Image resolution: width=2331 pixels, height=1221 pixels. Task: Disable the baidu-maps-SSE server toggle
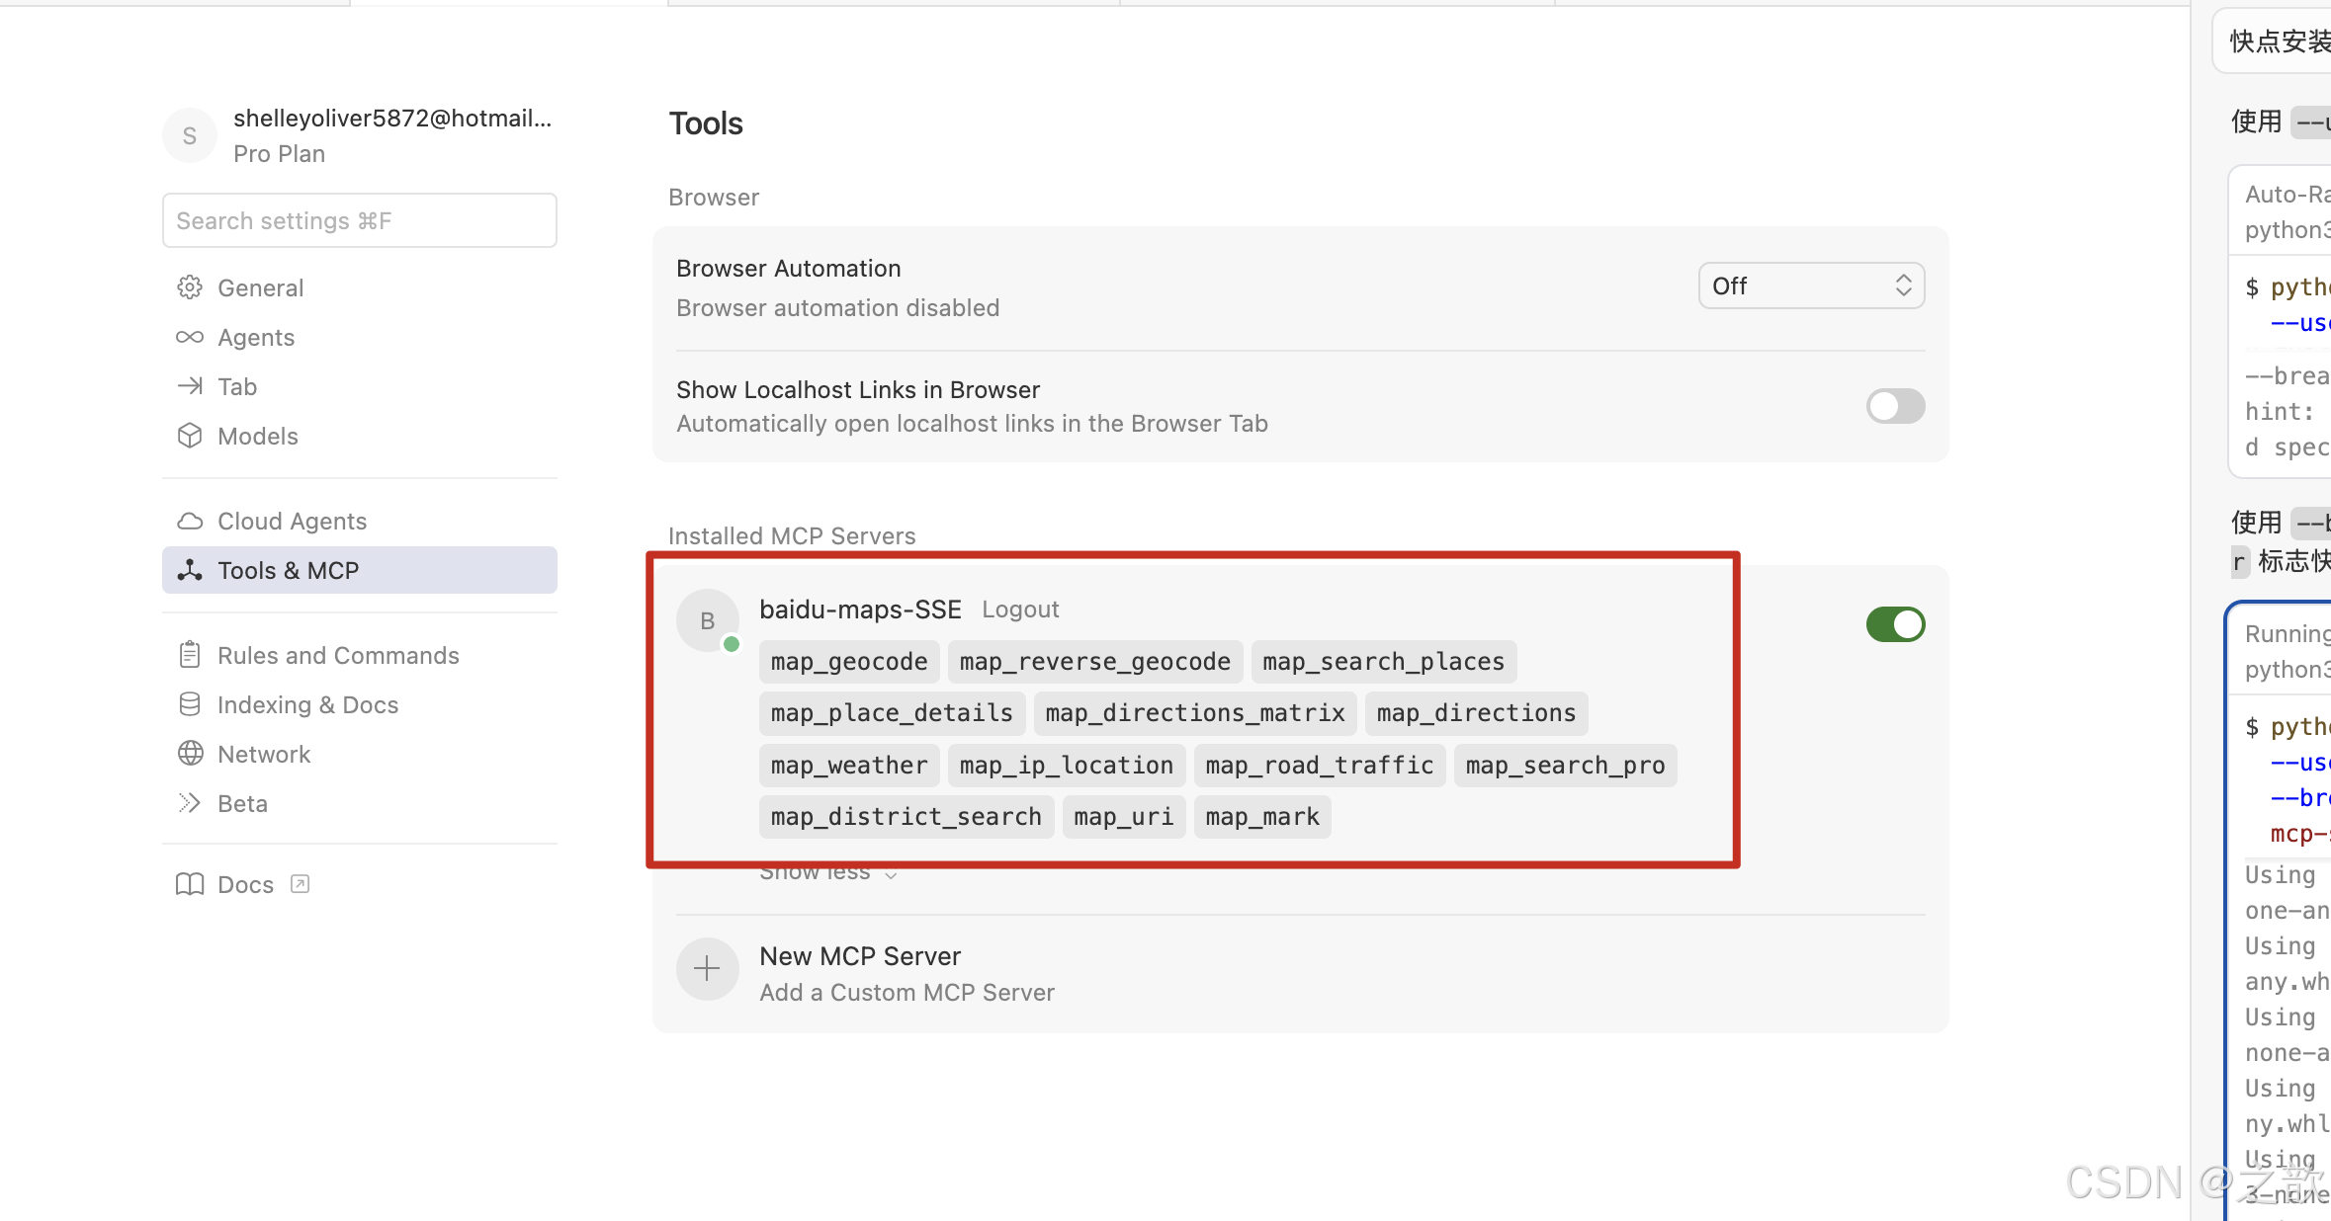coord(1894,624)
